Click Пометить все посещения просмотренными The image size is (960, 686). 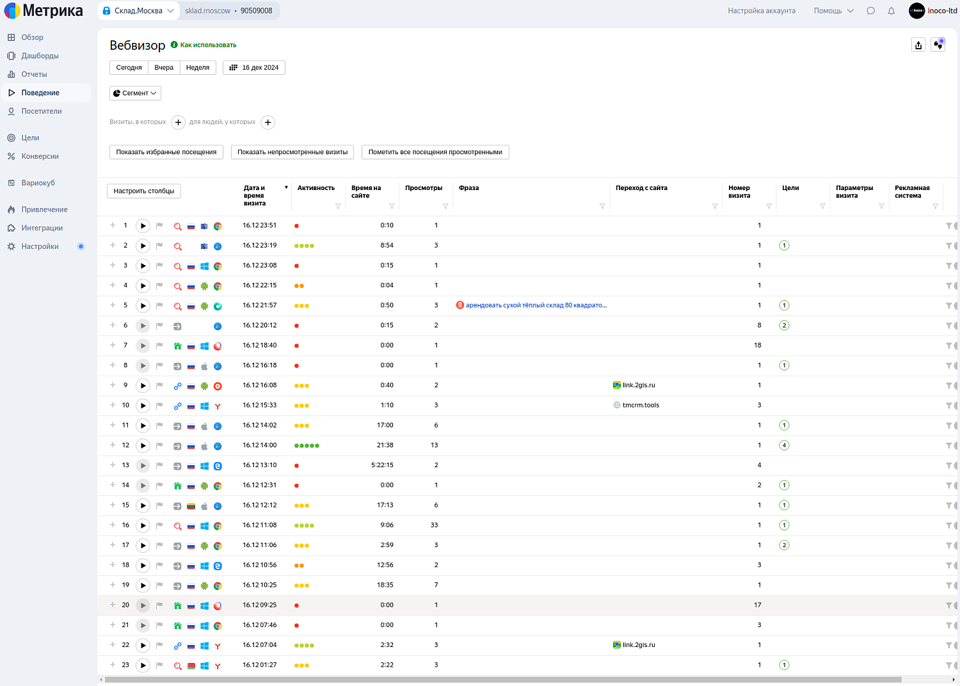point(435,152)
